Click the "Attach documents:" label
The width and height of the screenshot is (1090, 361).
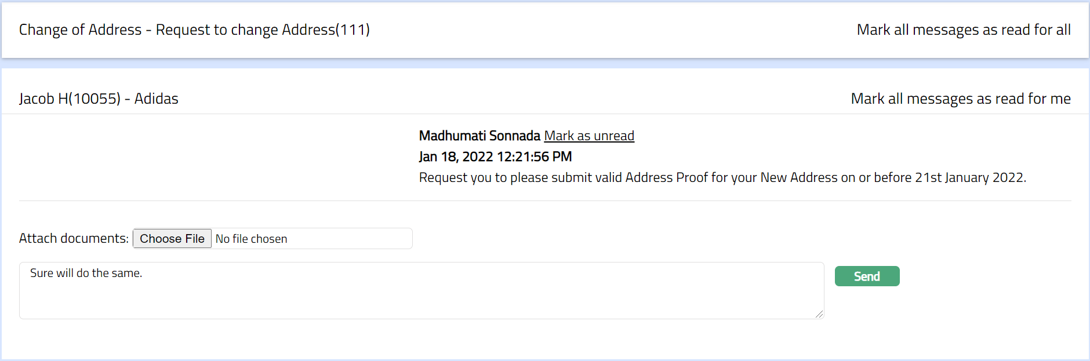pos(74,238)
